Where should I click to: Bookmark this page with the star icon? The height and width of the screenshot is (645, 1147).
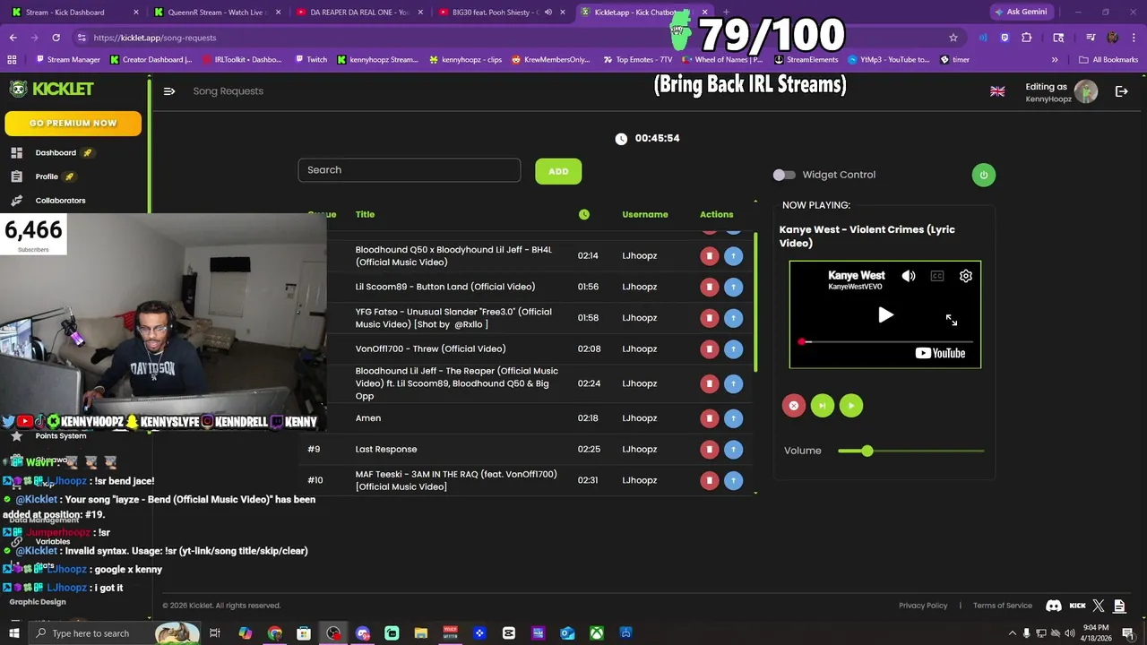pos(953,38)
